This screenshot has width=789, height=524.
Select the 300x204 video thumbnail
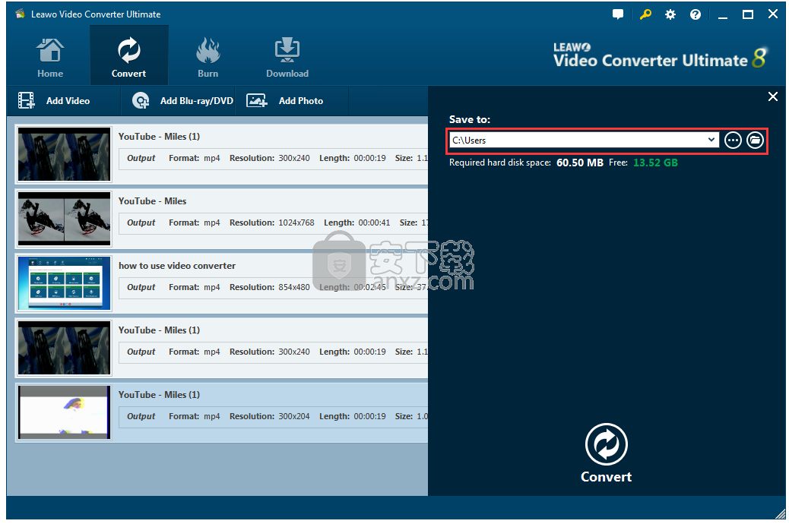[x=64, y=412]
